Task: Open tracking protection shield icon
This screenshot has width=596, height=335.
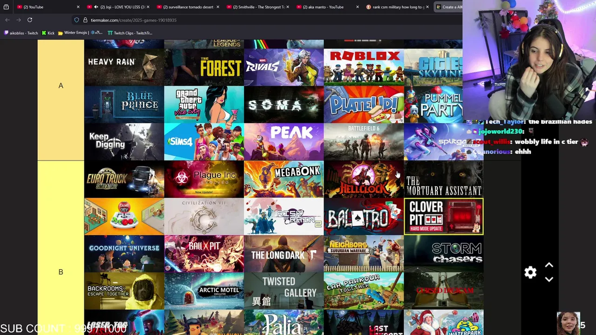Action: pos(76,20)
